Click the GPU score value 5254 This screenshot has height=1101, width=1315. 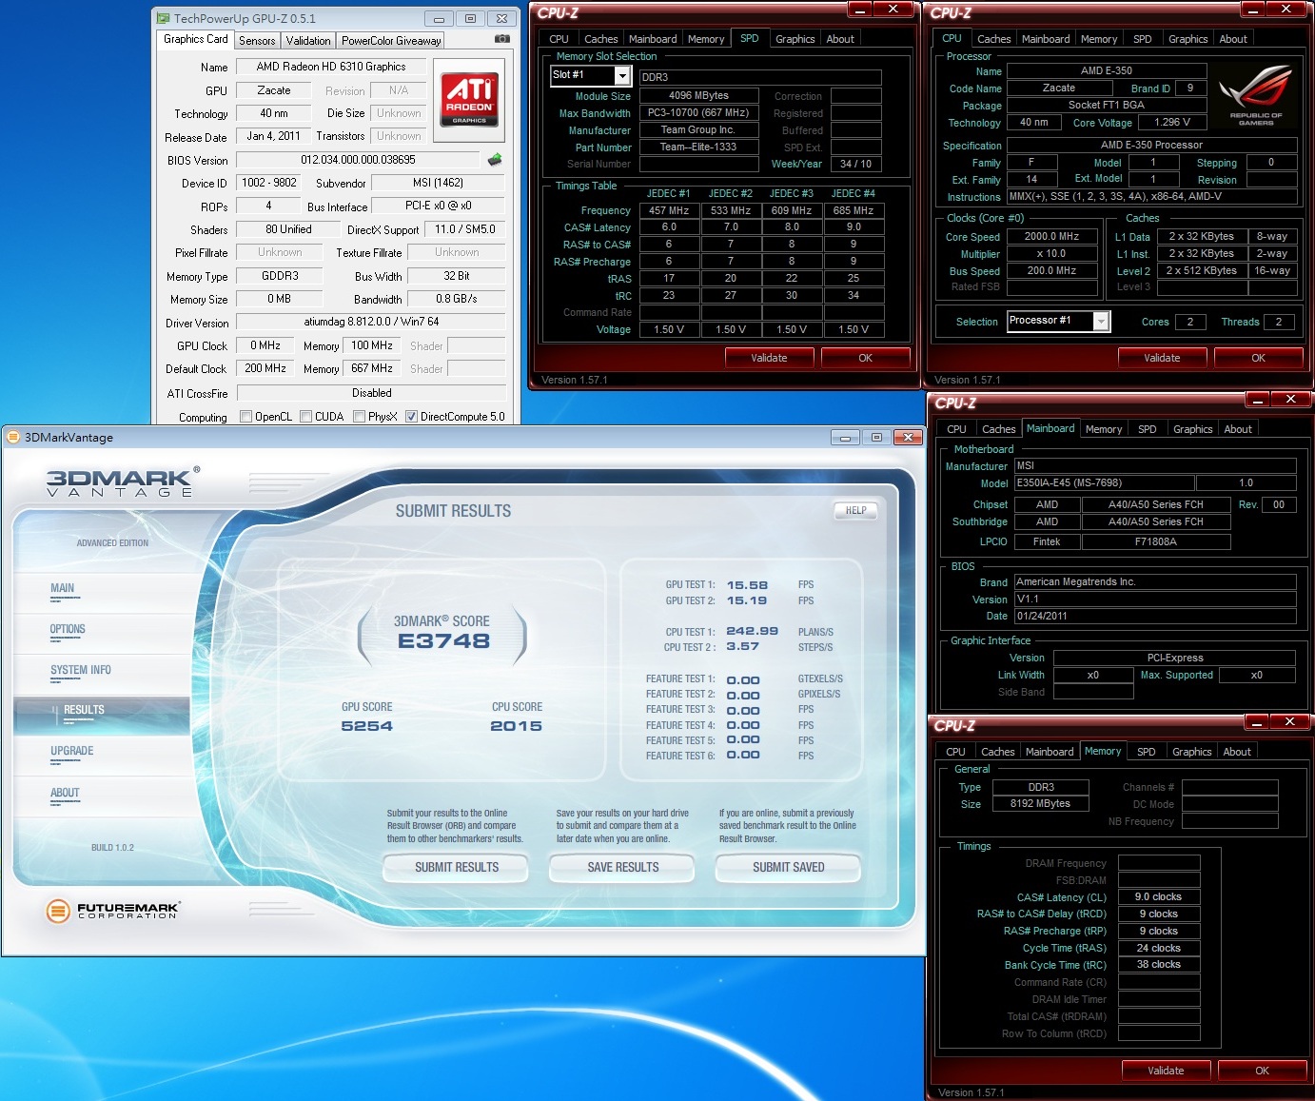366,726
